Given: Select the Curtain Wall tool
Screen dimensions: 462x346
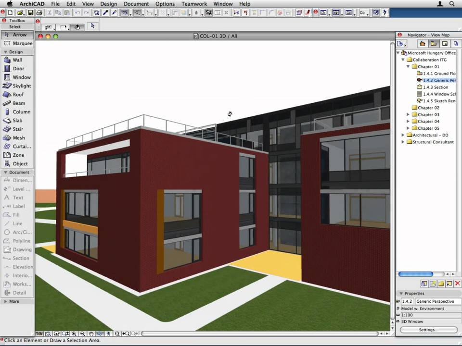Looking at the screenshot, I should tap(17, 147).
